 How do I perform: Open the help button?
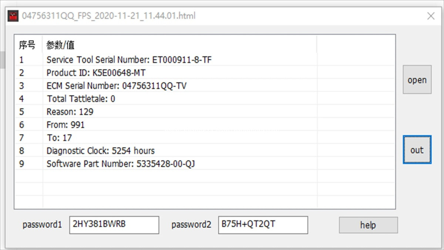pyautogui.click(x=368, y=225)
